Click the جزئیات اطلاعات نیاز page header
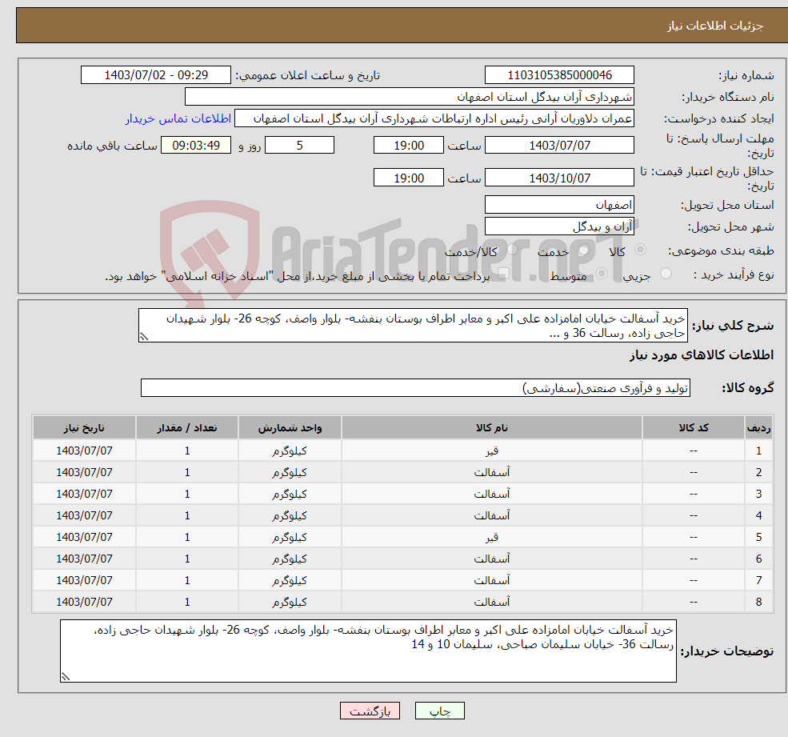This screenshot has height=737, width=788. tap(715, 26)
